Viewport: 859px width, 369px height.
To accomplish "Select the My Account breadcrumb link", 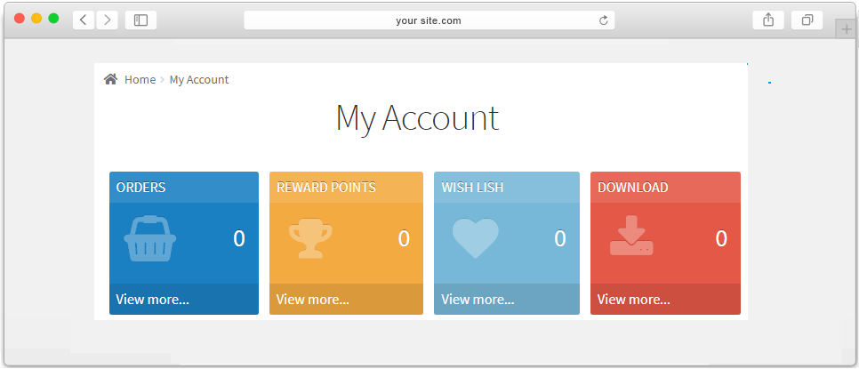I will [199, 79].
